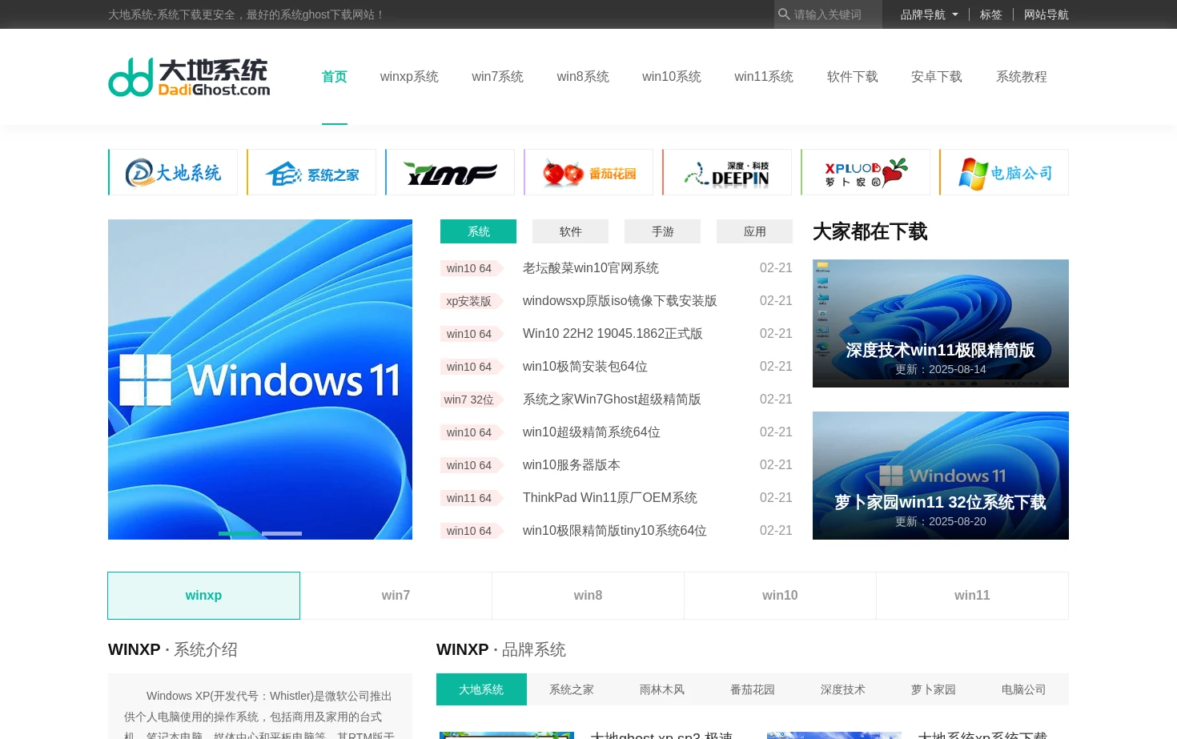Select 深度技术 brand systems tab
1177x739 pixels.
click(843, 689)
